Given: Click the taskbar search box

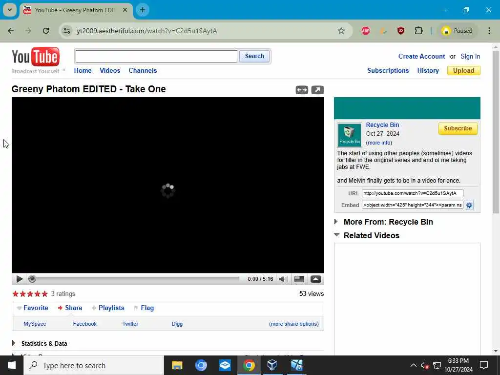Looking at the screenshot, I should 94,365.
